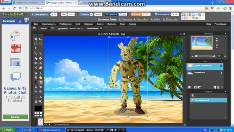Add layer mask in Layers panel

coord(195,87)
